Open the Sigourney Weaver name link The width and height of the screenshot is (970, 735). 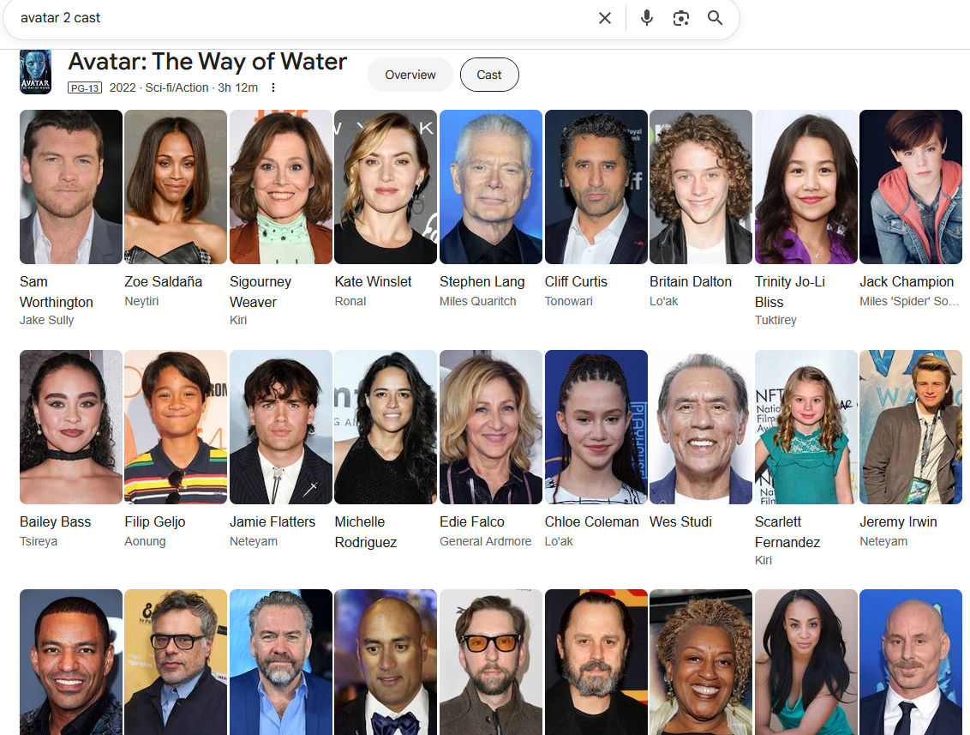coord(260,292)
